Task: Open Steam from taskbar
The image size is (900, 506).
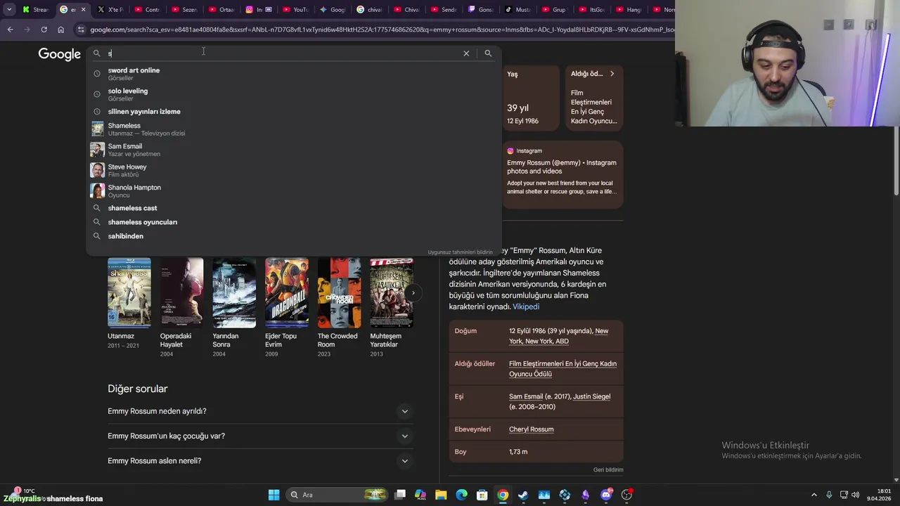Action: pyautogui.click(x=523, y=495)
